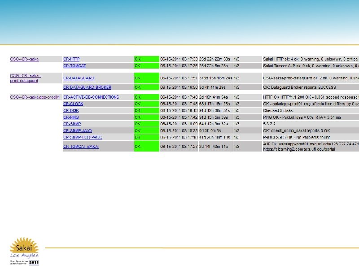Click the green OK status for CR-HTTP
359x269 pixels.
147,59
